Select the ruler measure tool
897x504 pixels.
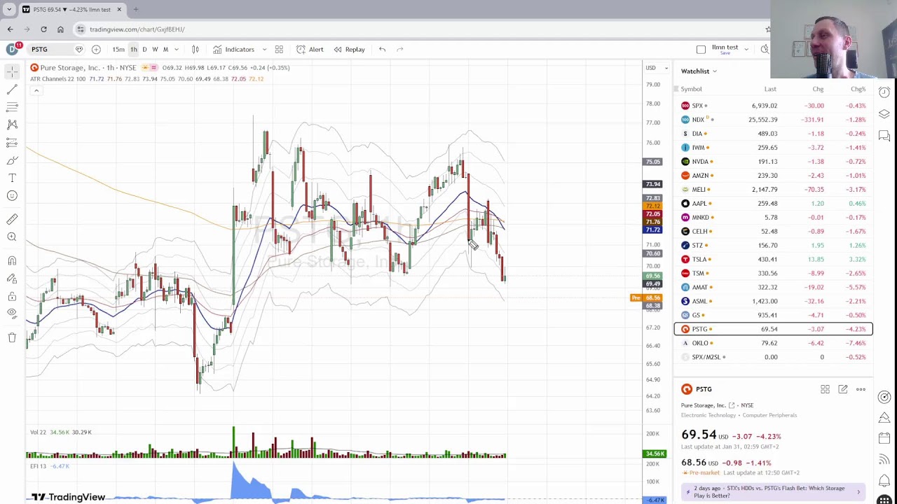click(x=12, y=219)
